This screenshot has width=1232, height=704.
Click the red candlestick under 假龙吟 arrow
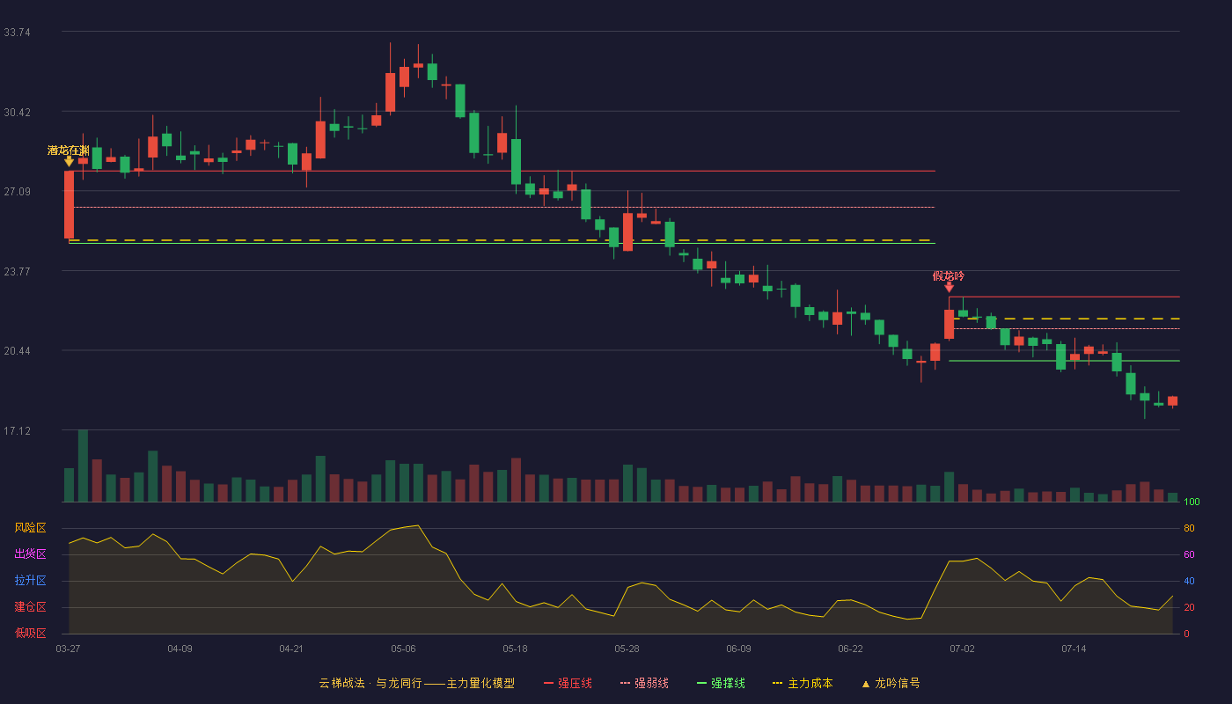949,324
